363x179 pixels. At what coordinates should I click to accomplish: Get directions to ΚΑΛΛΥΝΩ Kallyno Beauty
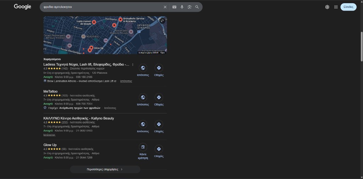159,124
